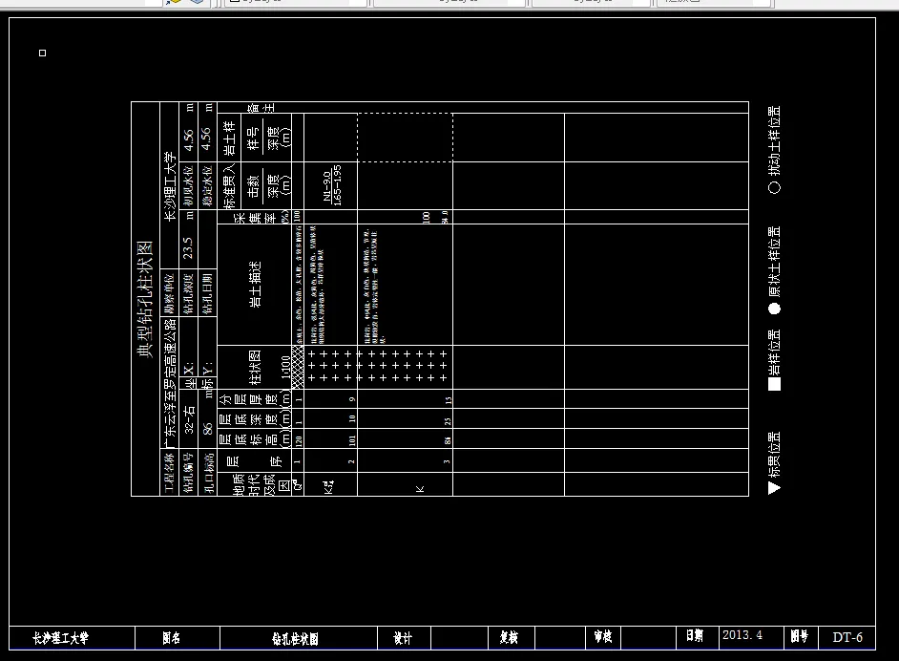Select the bottom depth value 25
This screenshot has height=661, width=899.
(x=448, y=420)
